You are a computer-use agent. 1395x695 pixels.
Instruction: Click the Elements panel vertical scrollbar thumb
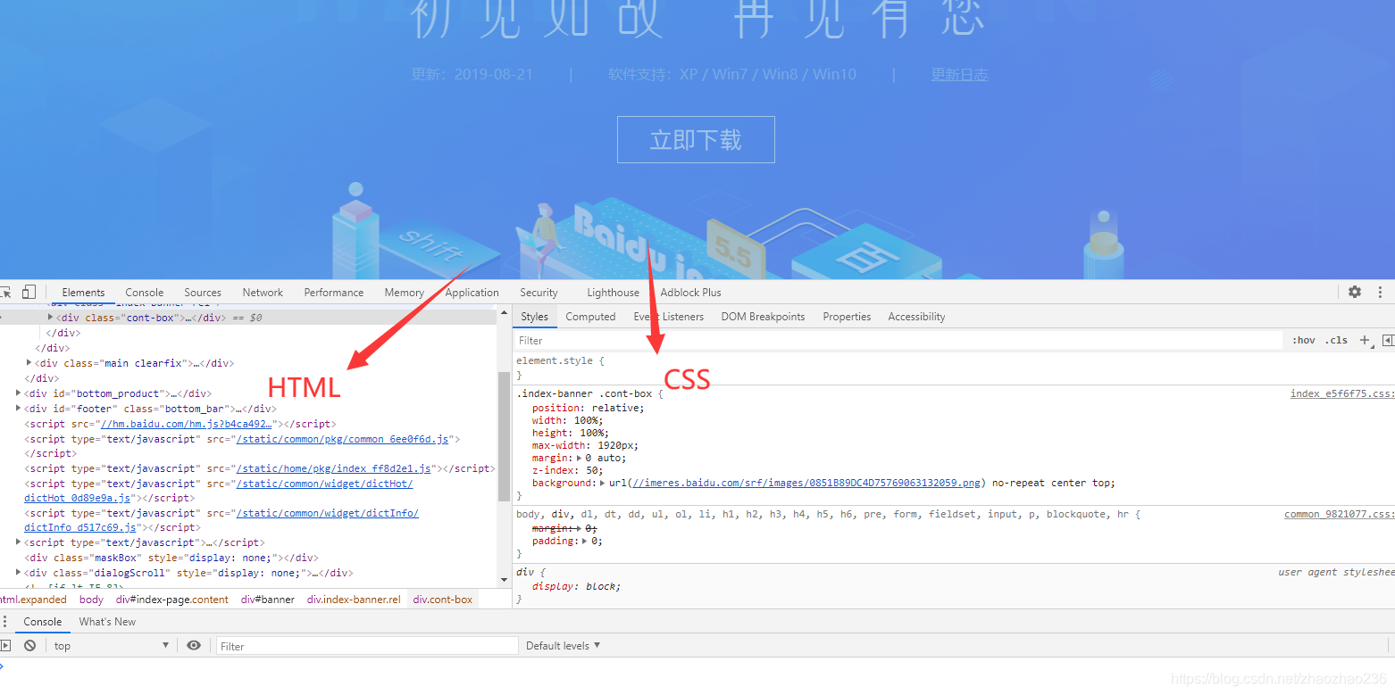pos(504,435)
